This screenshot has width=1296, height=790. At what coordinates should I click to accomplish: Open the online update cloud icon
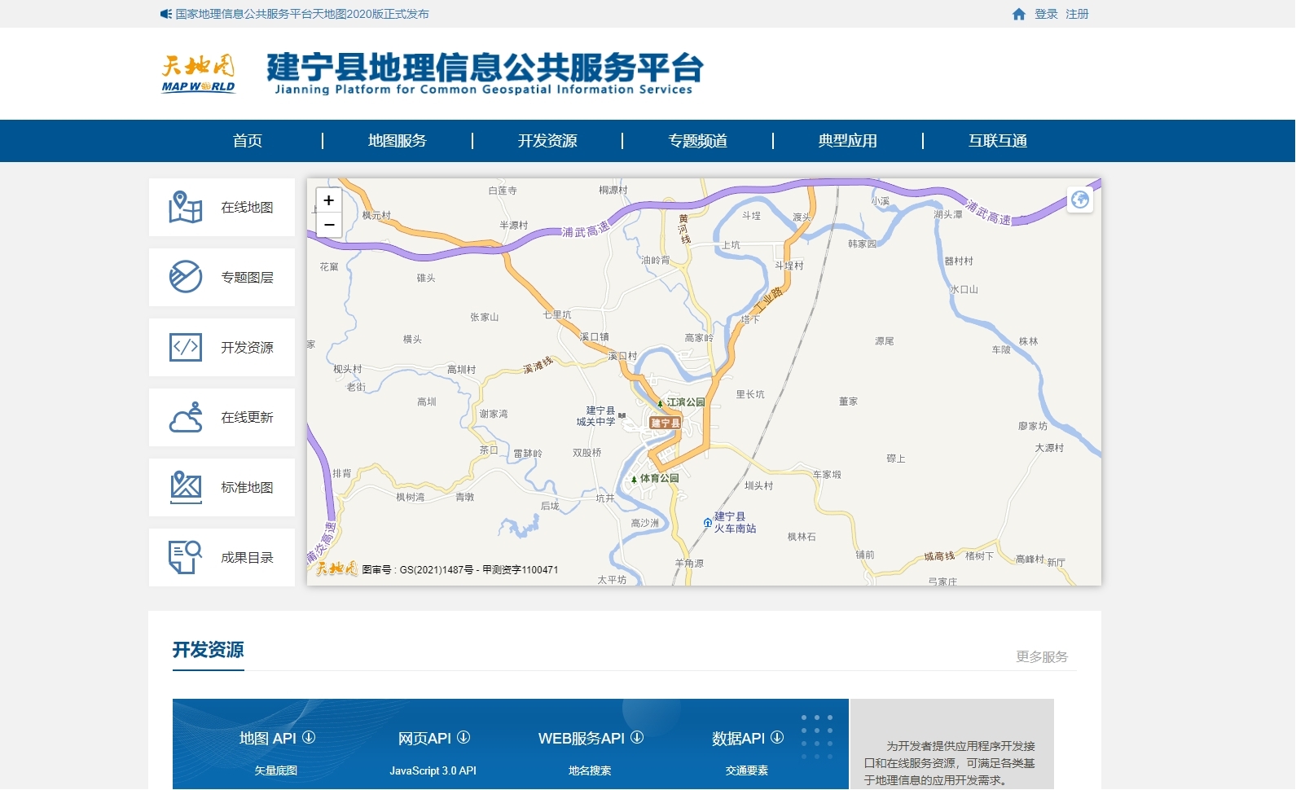point(186,417)
